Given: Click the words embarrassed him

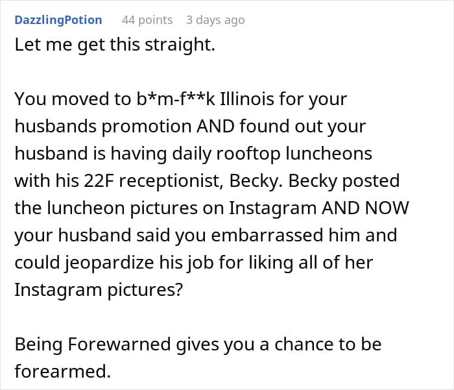Looking at the screenshot, I should point(318,235).
